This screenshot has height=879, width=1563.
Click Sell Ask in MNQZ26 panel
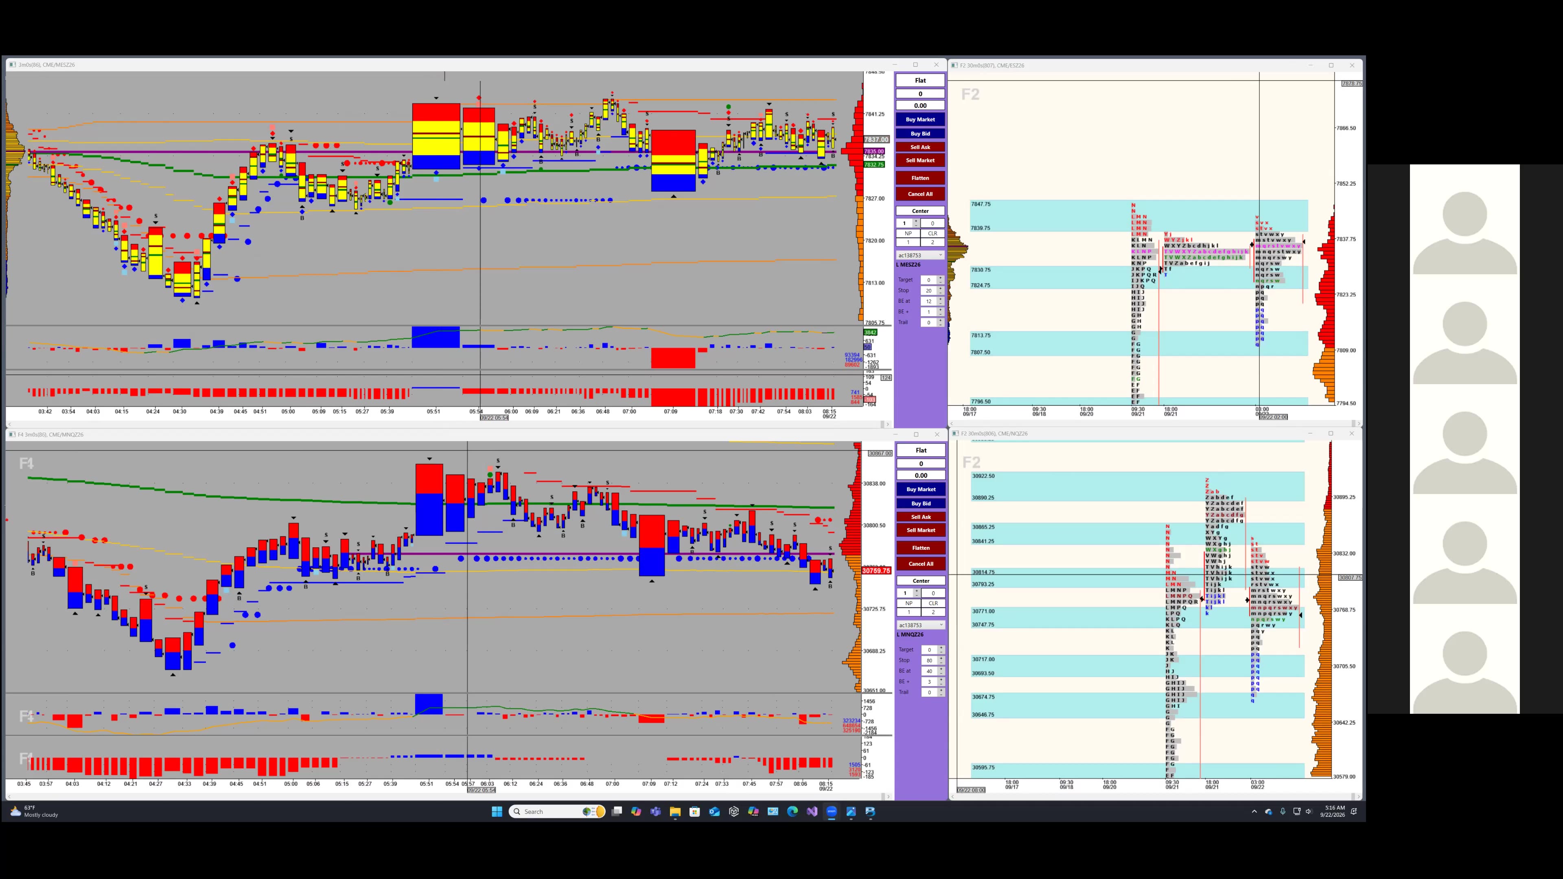pyautogui.click(x=920, y=517)
